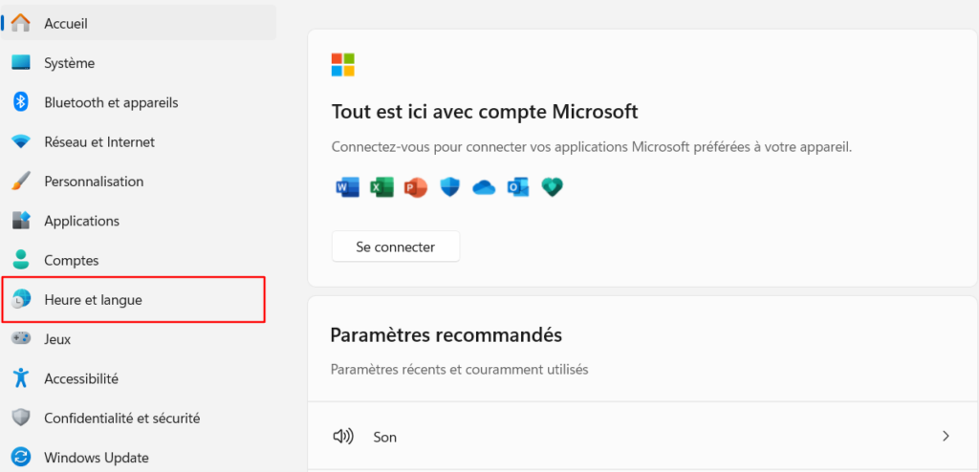Click the OneDrive cloud icon
This screenshot has width=979, height=472.
coord(484,187)
